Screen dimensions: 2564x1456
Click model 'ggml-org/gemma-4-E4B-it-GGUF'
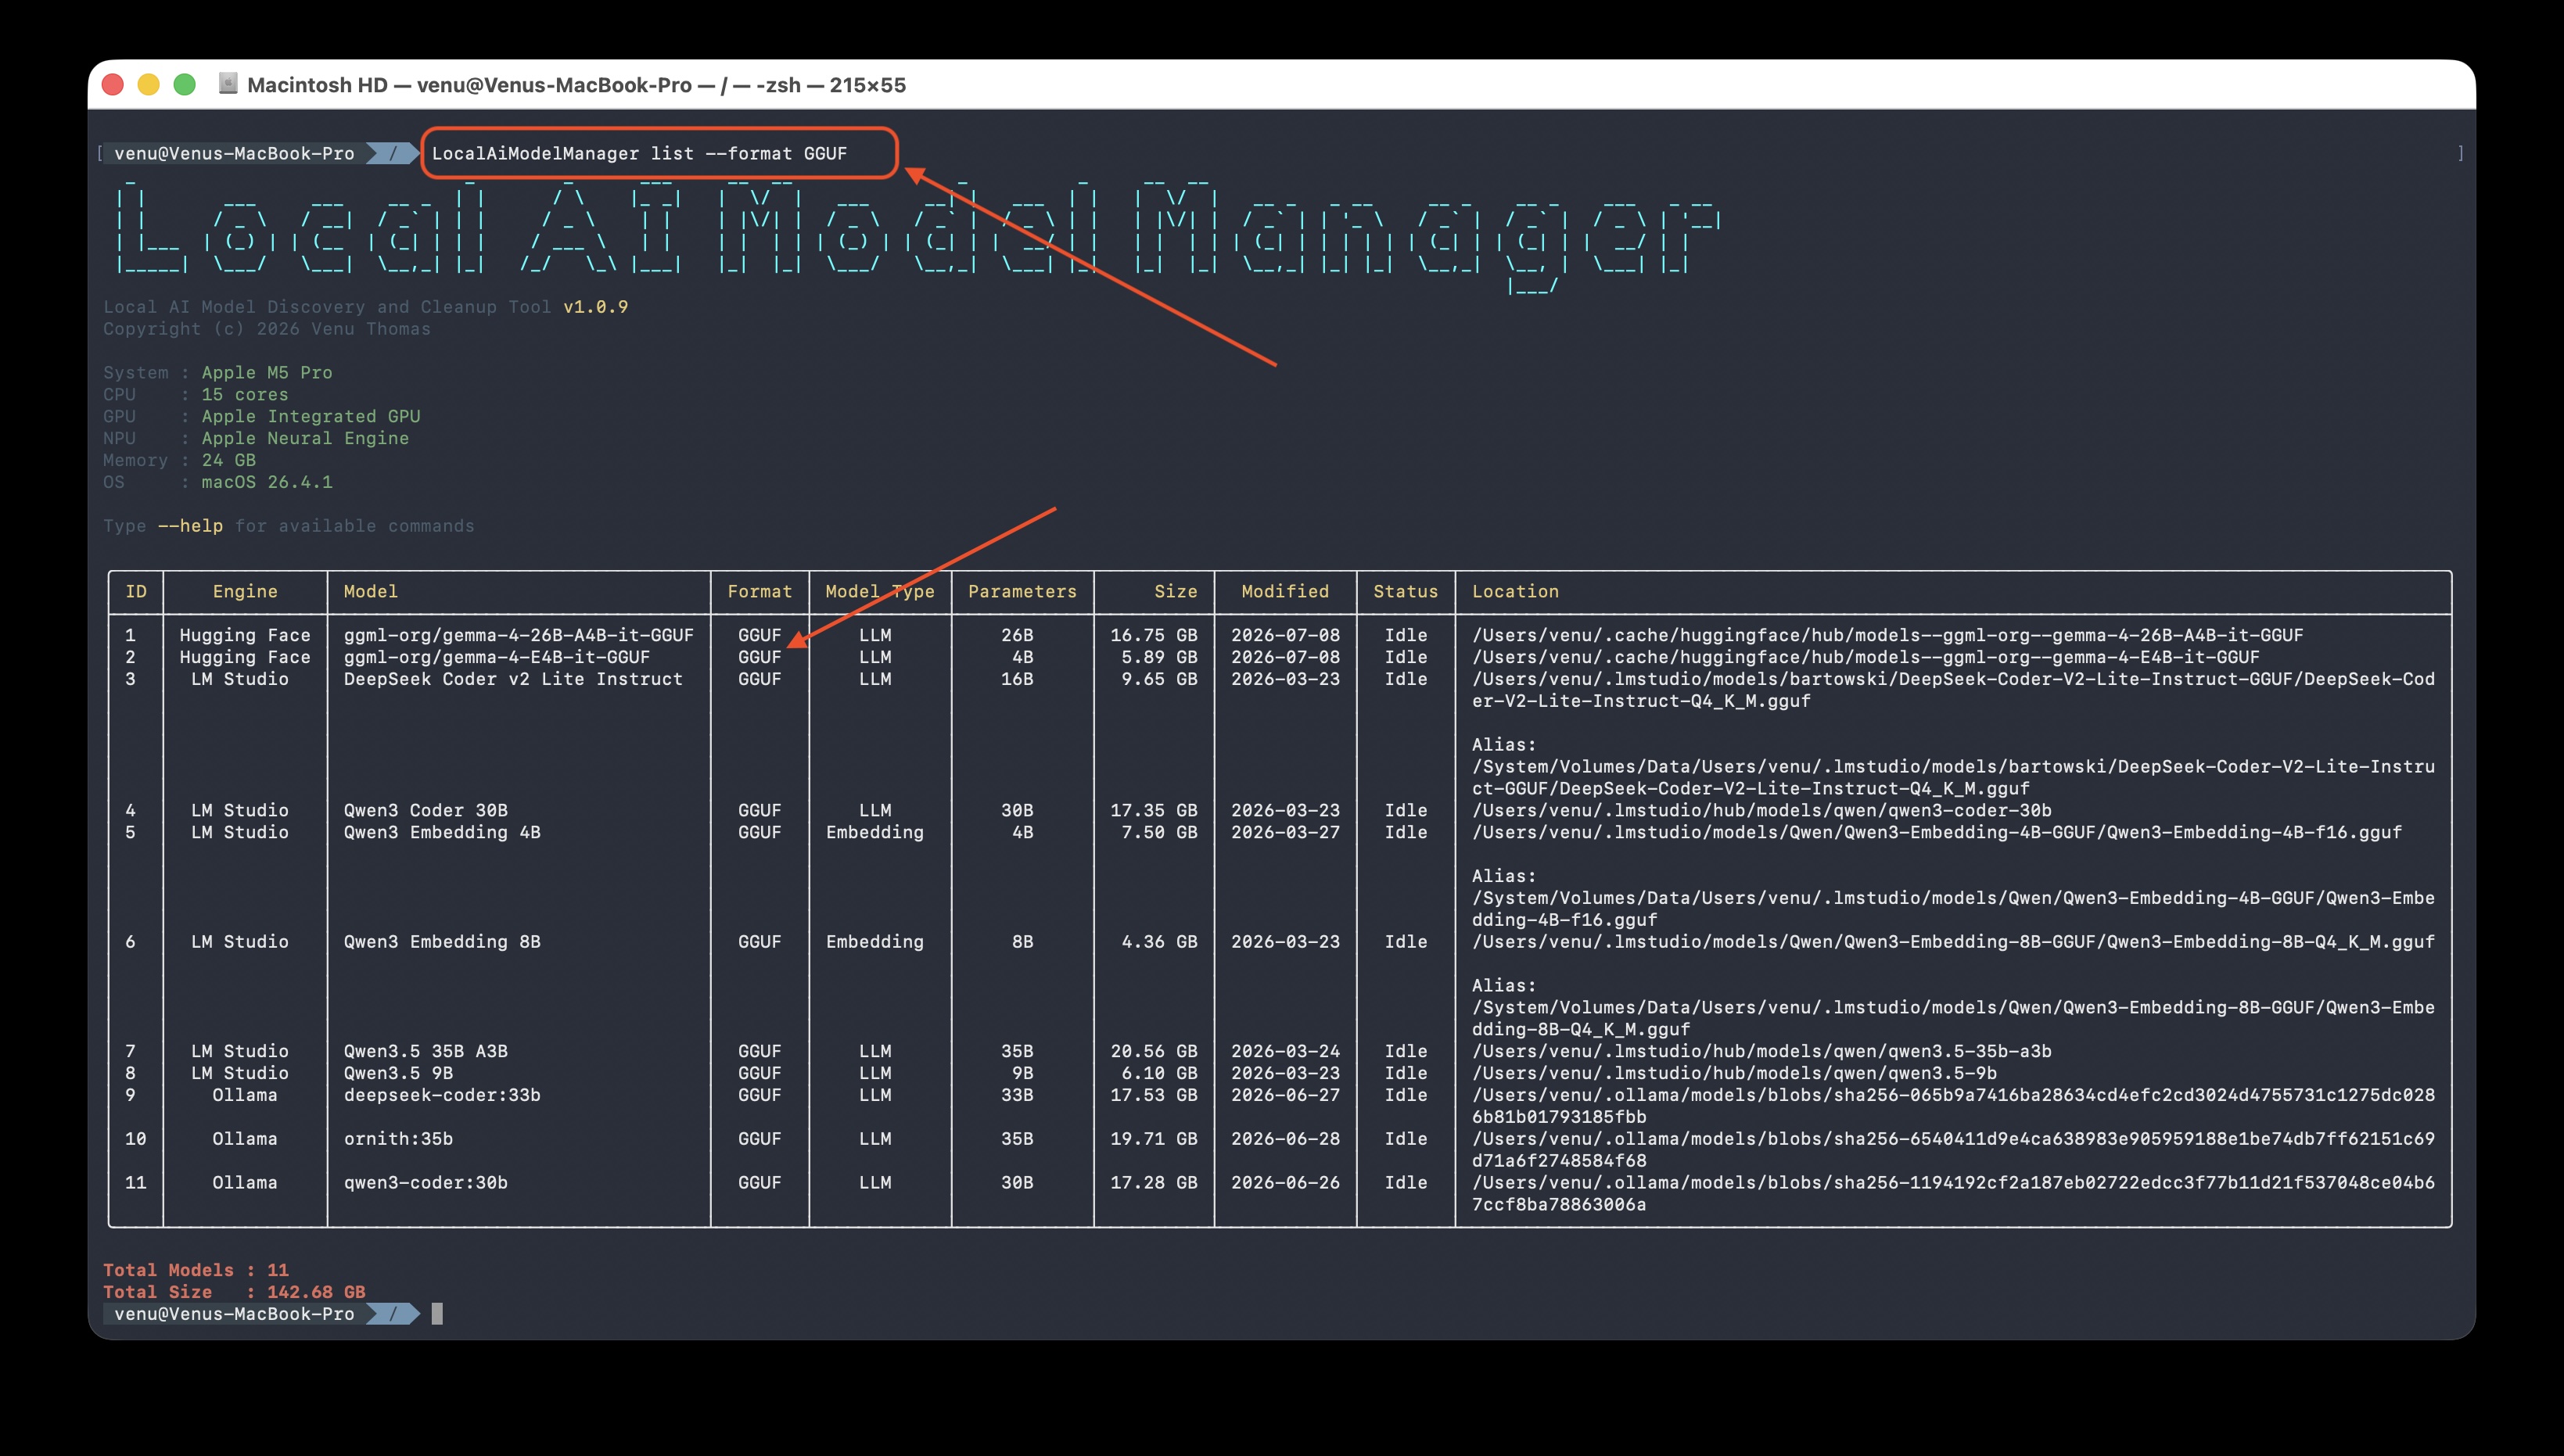click(497, 657)
